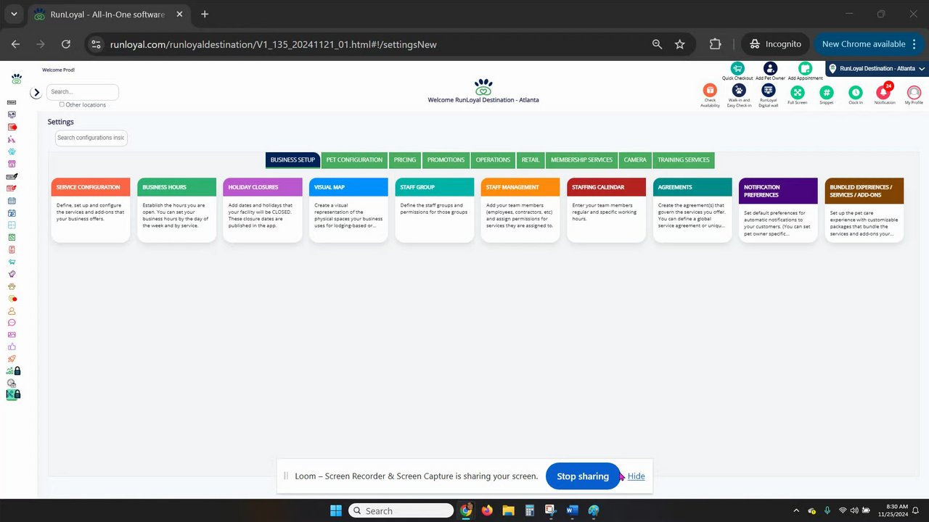This screenshot has width=929, height=522.
Task: Switch to Pet Configuration tab
Action: 354,159
